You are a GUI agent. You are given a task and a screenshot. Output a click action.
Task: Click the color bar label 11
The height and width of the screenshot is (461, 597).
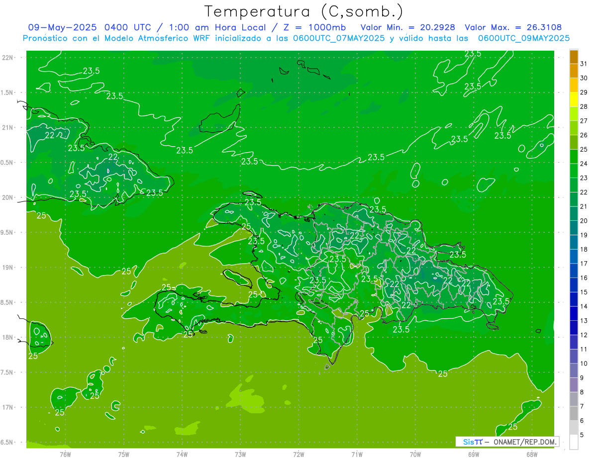(x=584, y=349)
